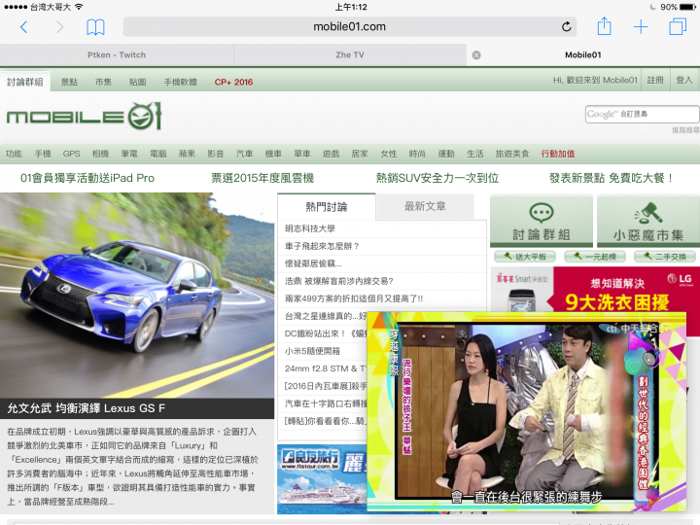Open the 旅遊美食 category menu

[512, 154]
